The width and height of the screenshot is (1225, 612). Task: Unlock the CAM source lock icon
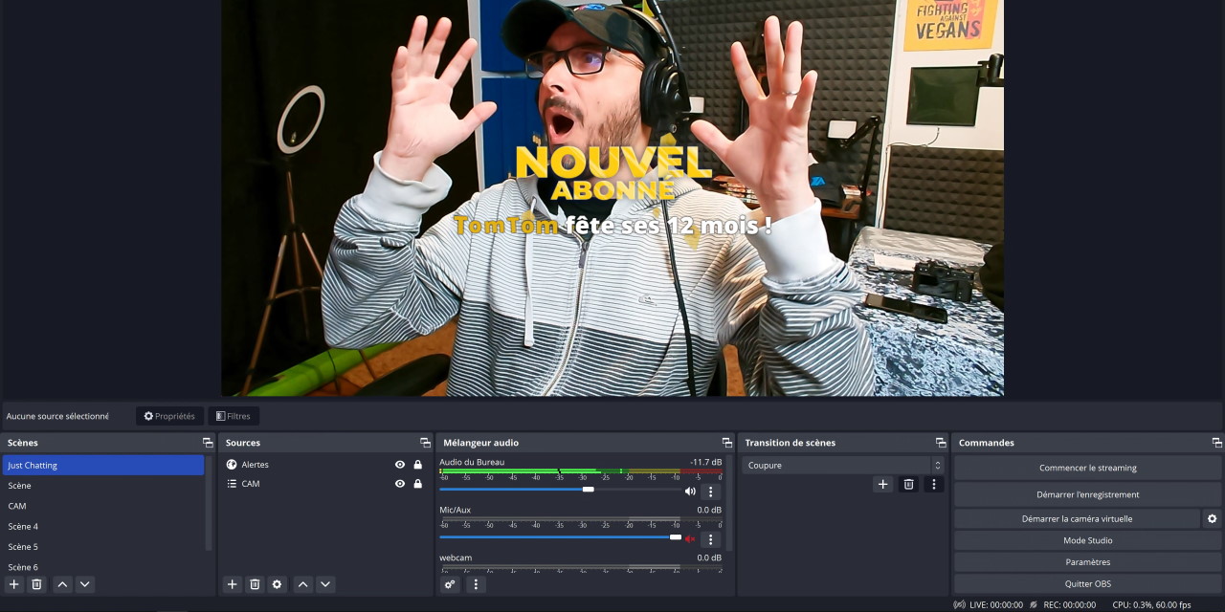click(417, 484)
